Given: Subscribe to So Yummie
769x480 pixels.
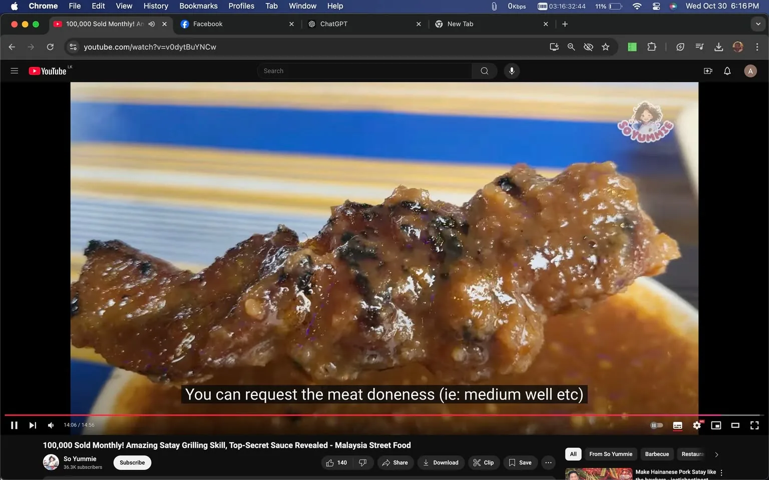Looking at the screenshot, I should tap(132, 462).
